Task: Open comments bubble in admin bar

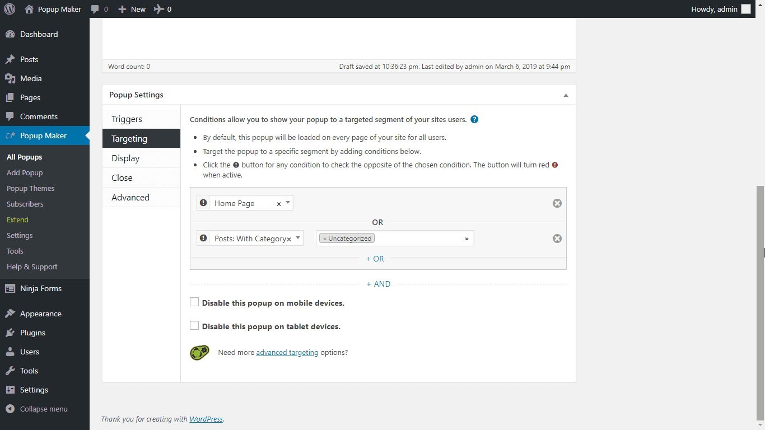Action: click(99, 9)
